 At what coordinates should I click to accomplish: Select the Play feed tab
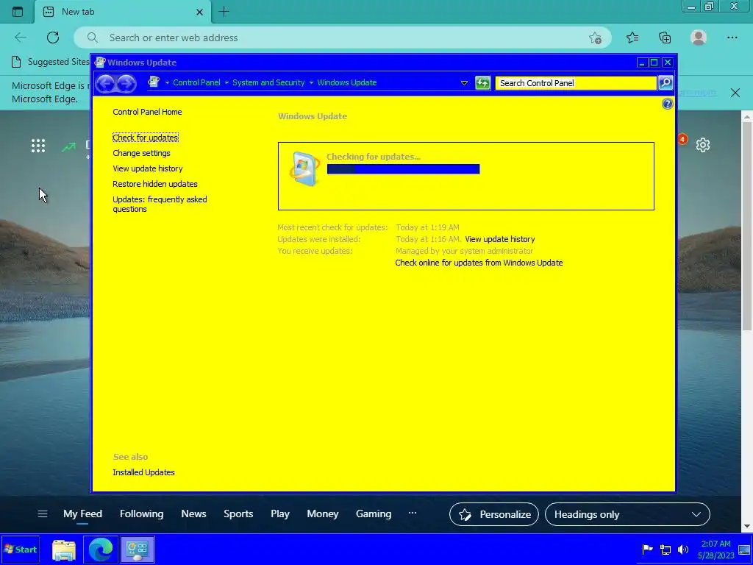point(280,514)
